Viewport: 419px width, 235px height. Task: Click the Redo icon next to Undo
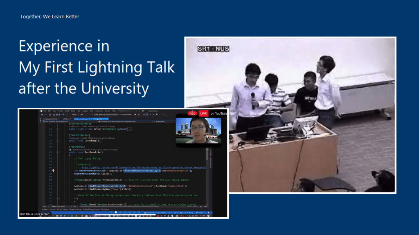[67, 115]
